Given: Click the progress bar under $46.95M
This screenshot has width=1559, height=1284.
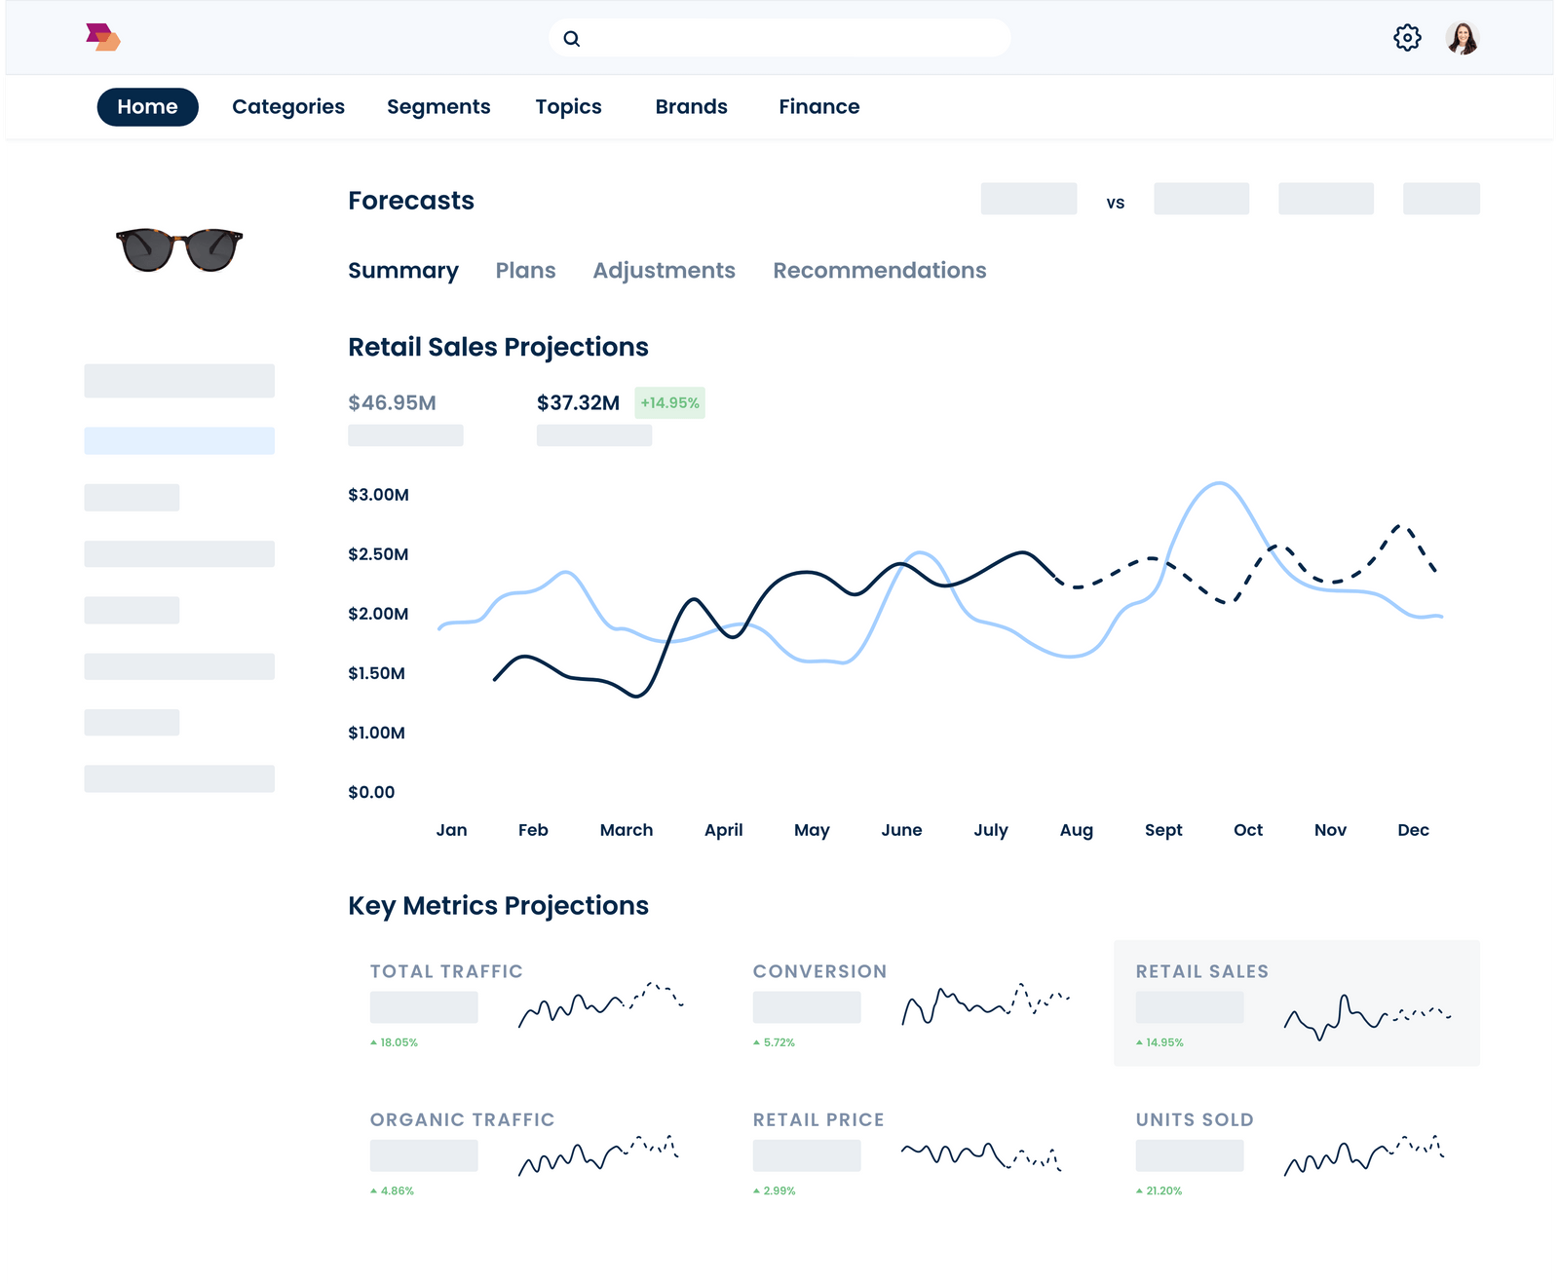Looking at the screenshot, I should pyautogui.click(x=405, y=435).
